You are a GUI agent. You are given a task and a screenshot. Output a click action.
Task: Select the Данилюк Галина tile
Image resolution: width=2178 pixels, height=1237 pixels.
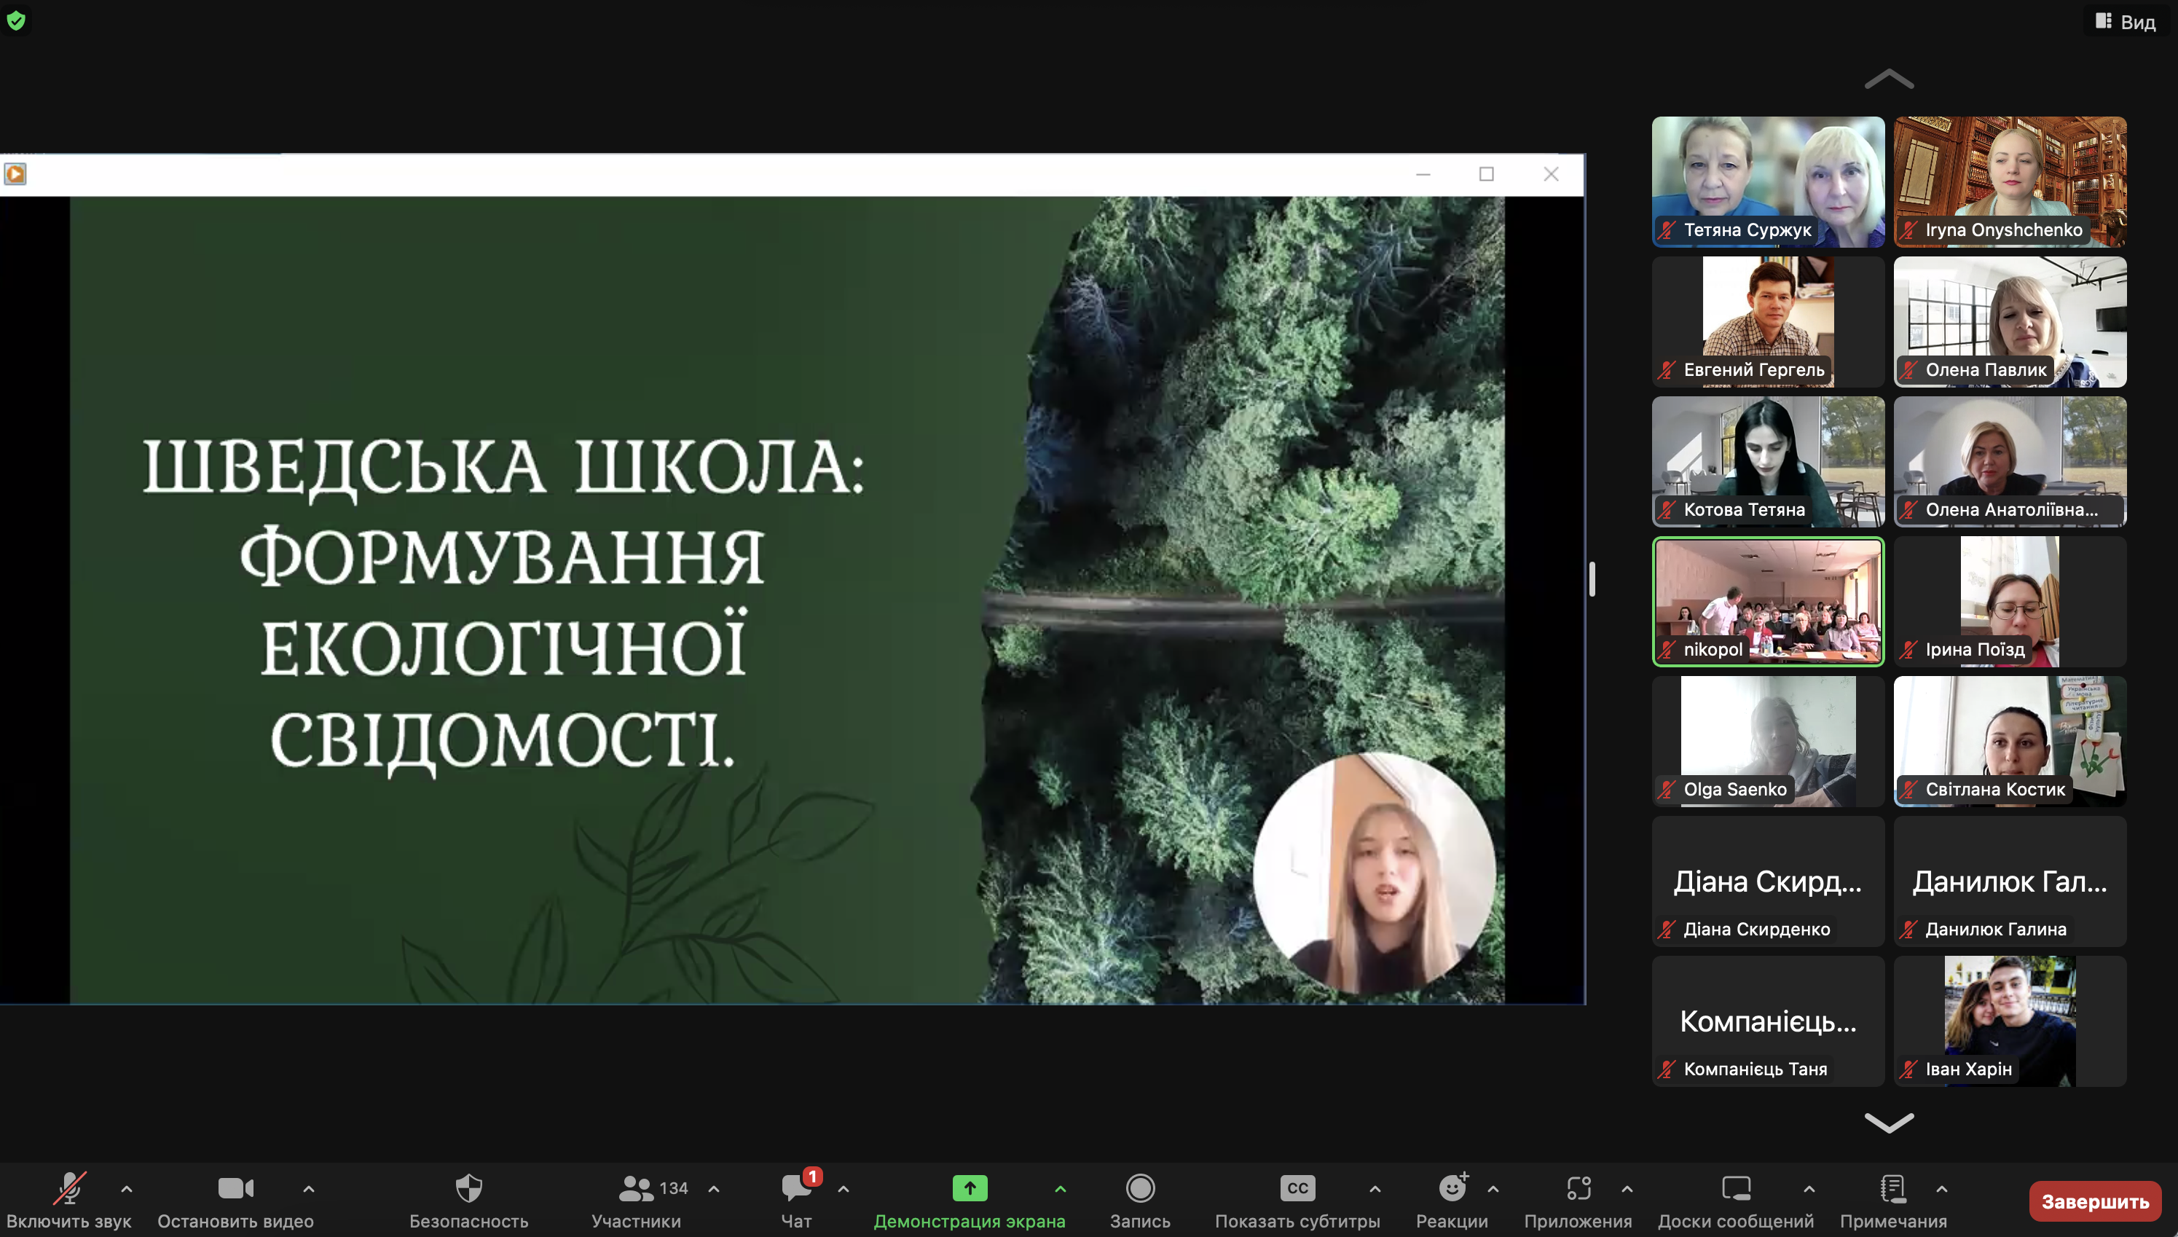pos(2010,881)
